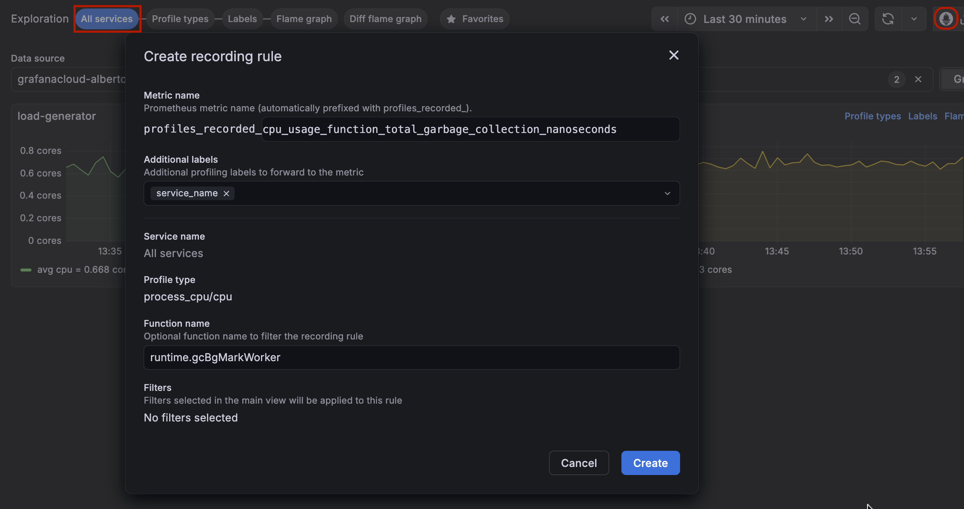Click the Function name input field

[x=411, y=358]
